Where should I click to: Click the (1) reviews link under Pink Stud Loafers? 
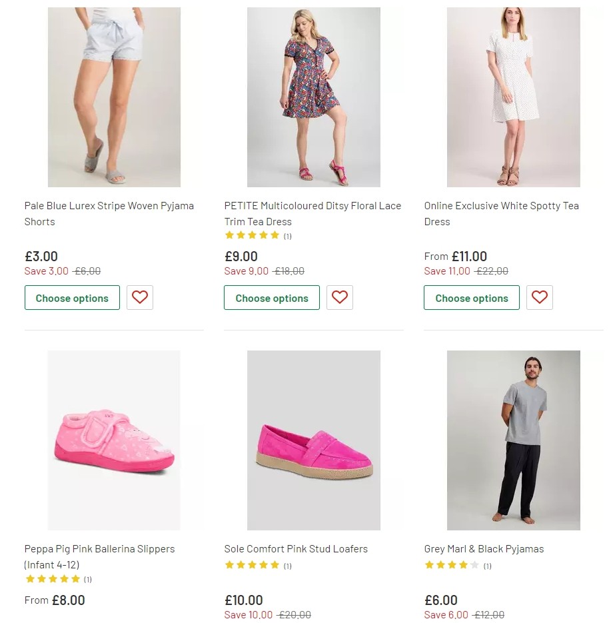coord(287,565)
